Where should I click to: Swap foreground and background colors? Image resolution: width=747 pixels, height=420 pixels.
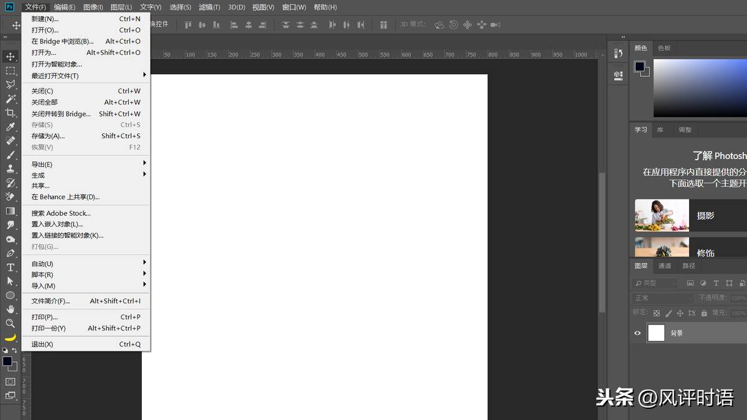pyautogui.click(x=15, y=351)
